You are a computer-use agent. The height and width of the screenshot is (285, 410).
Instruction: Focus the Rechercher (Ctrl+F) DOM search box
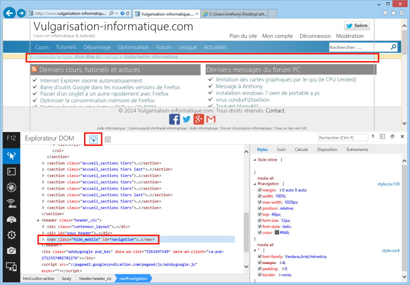click(343, 137)
